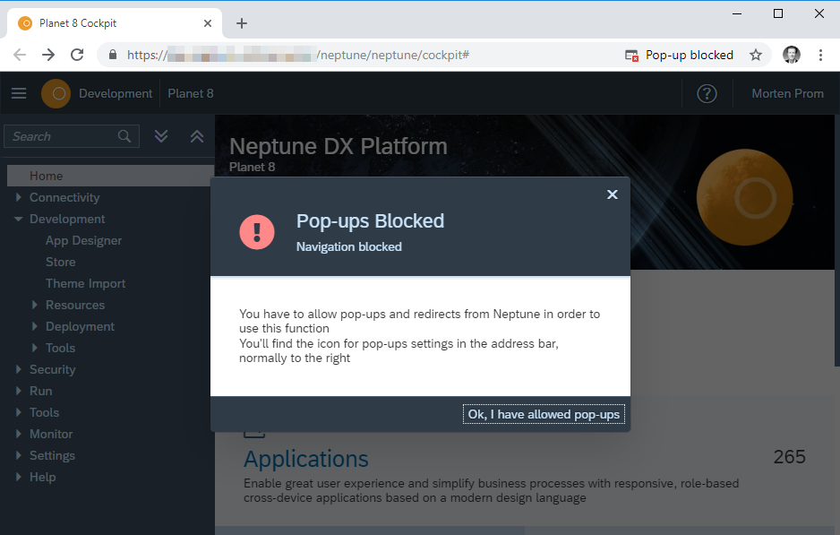Click the Pop-up blocked icon in address bar
840x535 pixels.
[x=632, y=56]
